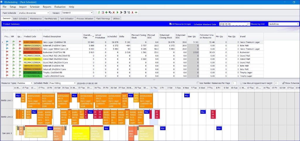Expand the Schedule Mode dropdown
Image resolution: width=300 pixels, height=141 pixels.
pyautogui.click(x=75, y=83)
